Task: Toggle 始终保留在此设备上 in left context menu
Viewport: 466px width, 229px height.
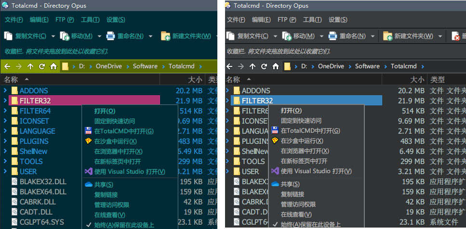Action: click(x=124, y=225)
